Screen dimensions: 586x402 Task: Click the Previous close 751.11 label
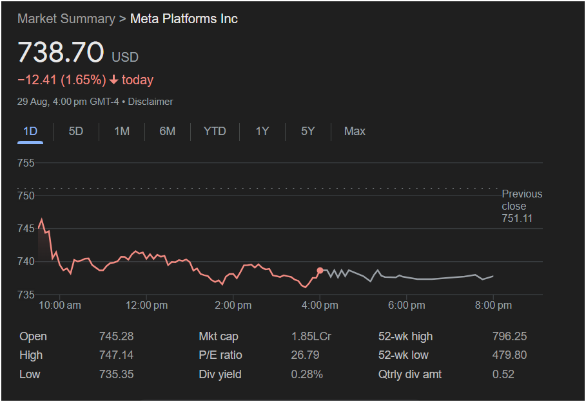tap(522, 206)
